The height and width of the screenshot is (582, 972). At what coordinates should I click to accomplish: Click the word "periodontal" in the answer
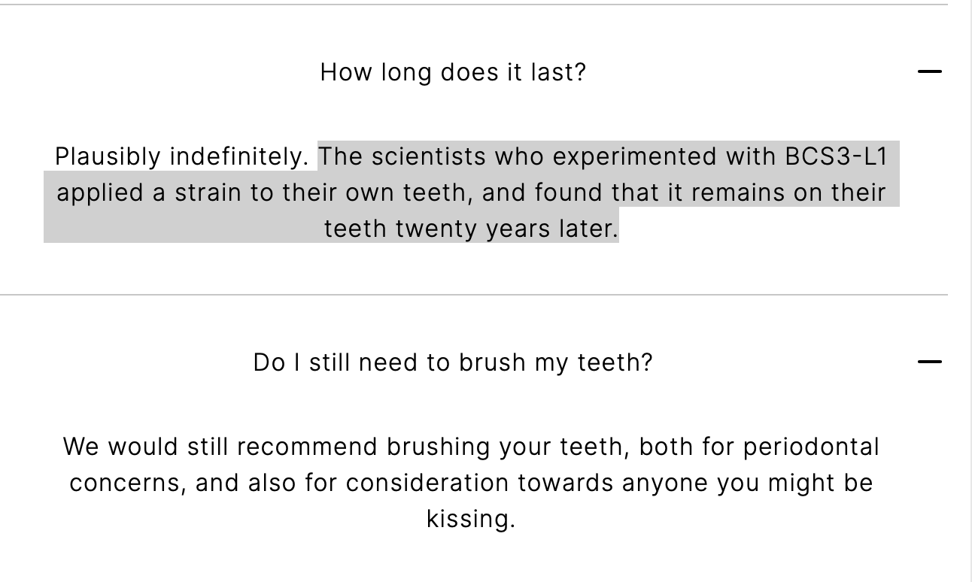click(x=811, y=447)
